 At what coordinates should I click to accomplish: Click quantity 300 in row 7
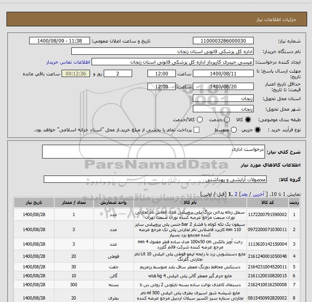(x=74, y=285)
